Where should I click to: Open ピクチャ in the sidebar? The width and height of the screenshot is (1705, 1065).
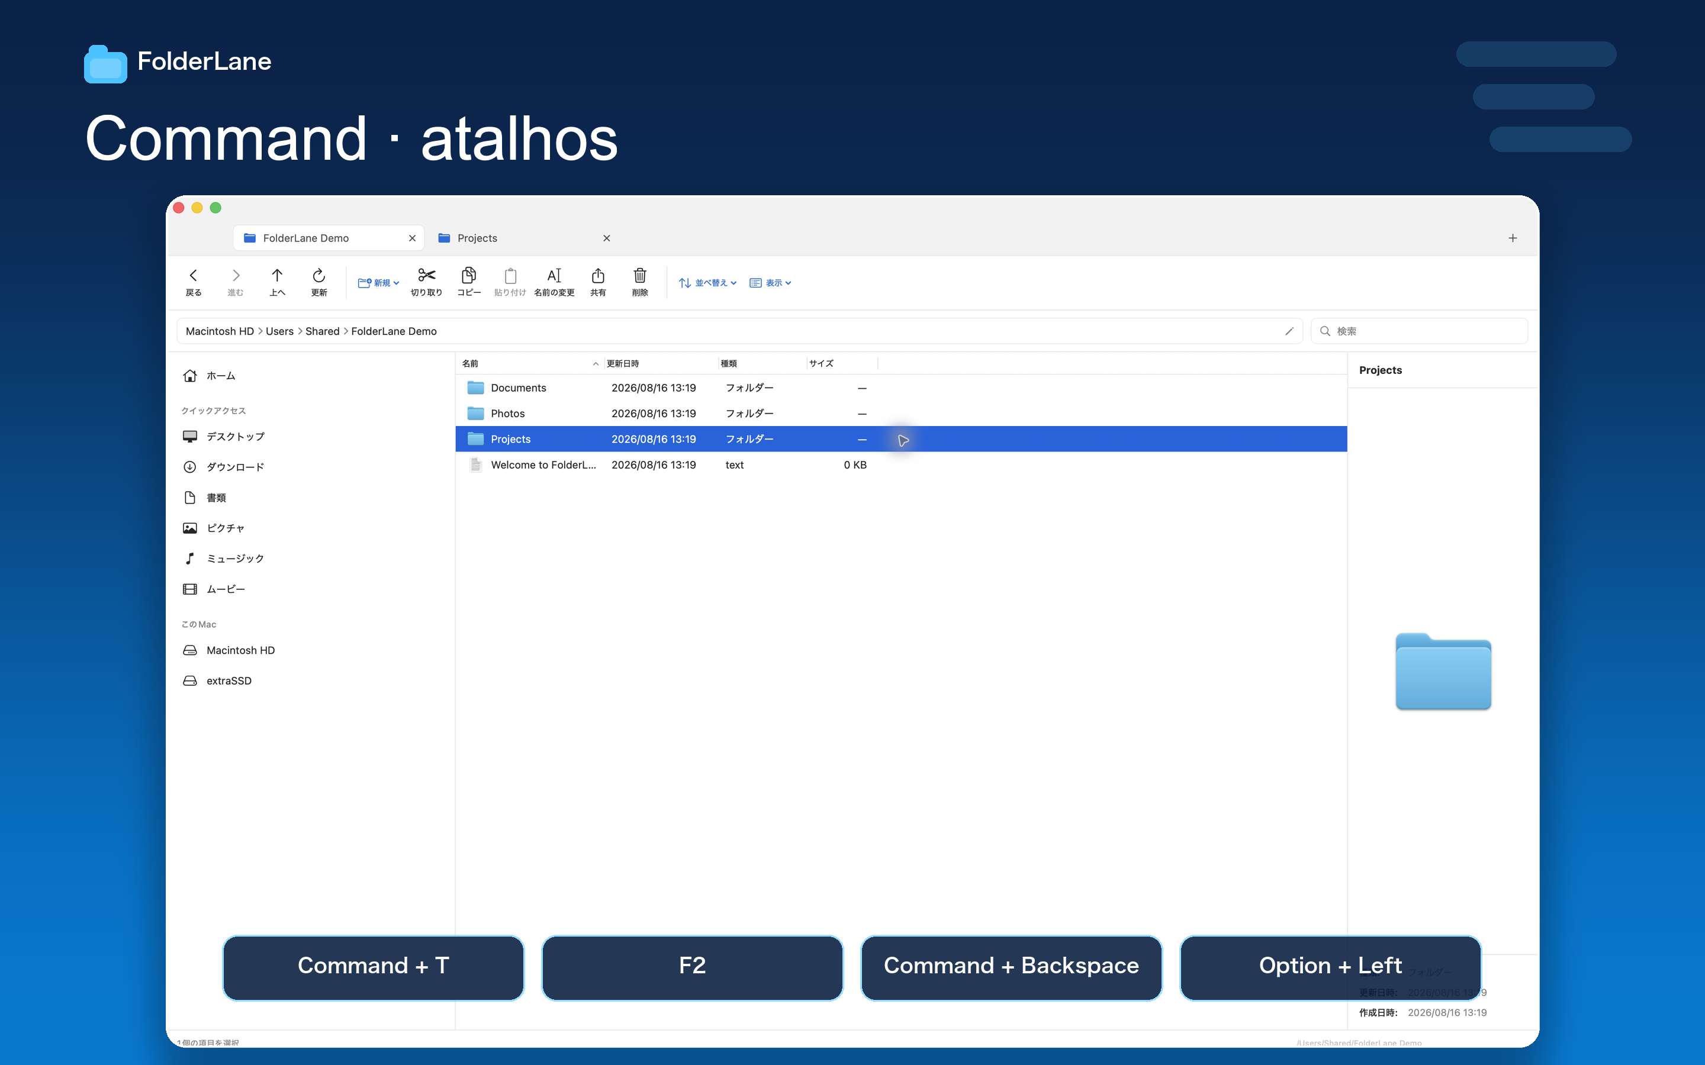(310, 528)
